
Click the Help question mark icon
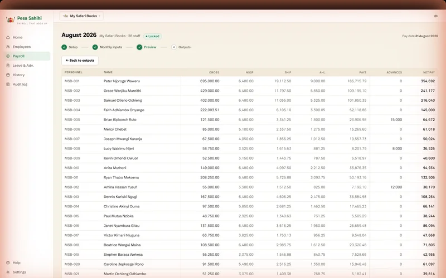pyautogui.click(x=8, y=262)
